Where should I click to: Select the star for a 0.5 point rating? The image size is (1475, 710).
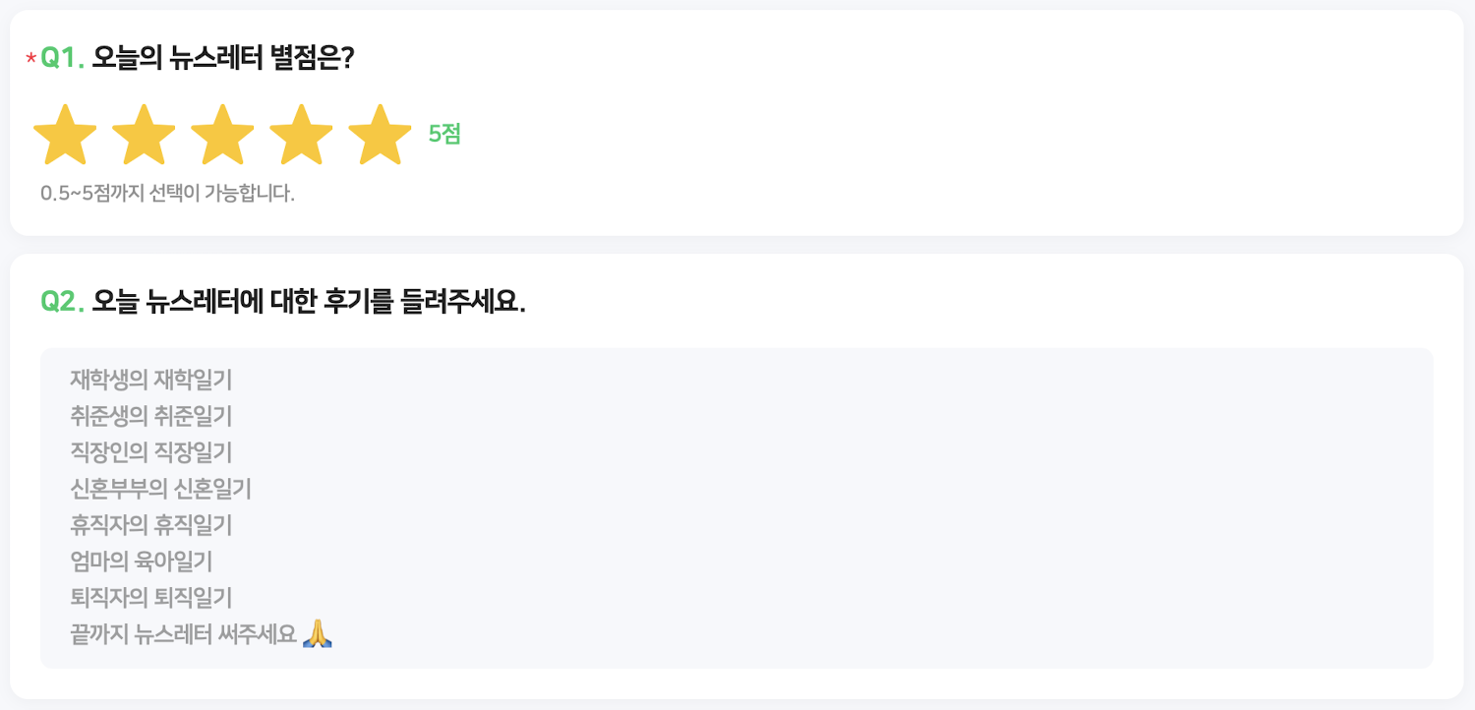[x=49, y=135]
